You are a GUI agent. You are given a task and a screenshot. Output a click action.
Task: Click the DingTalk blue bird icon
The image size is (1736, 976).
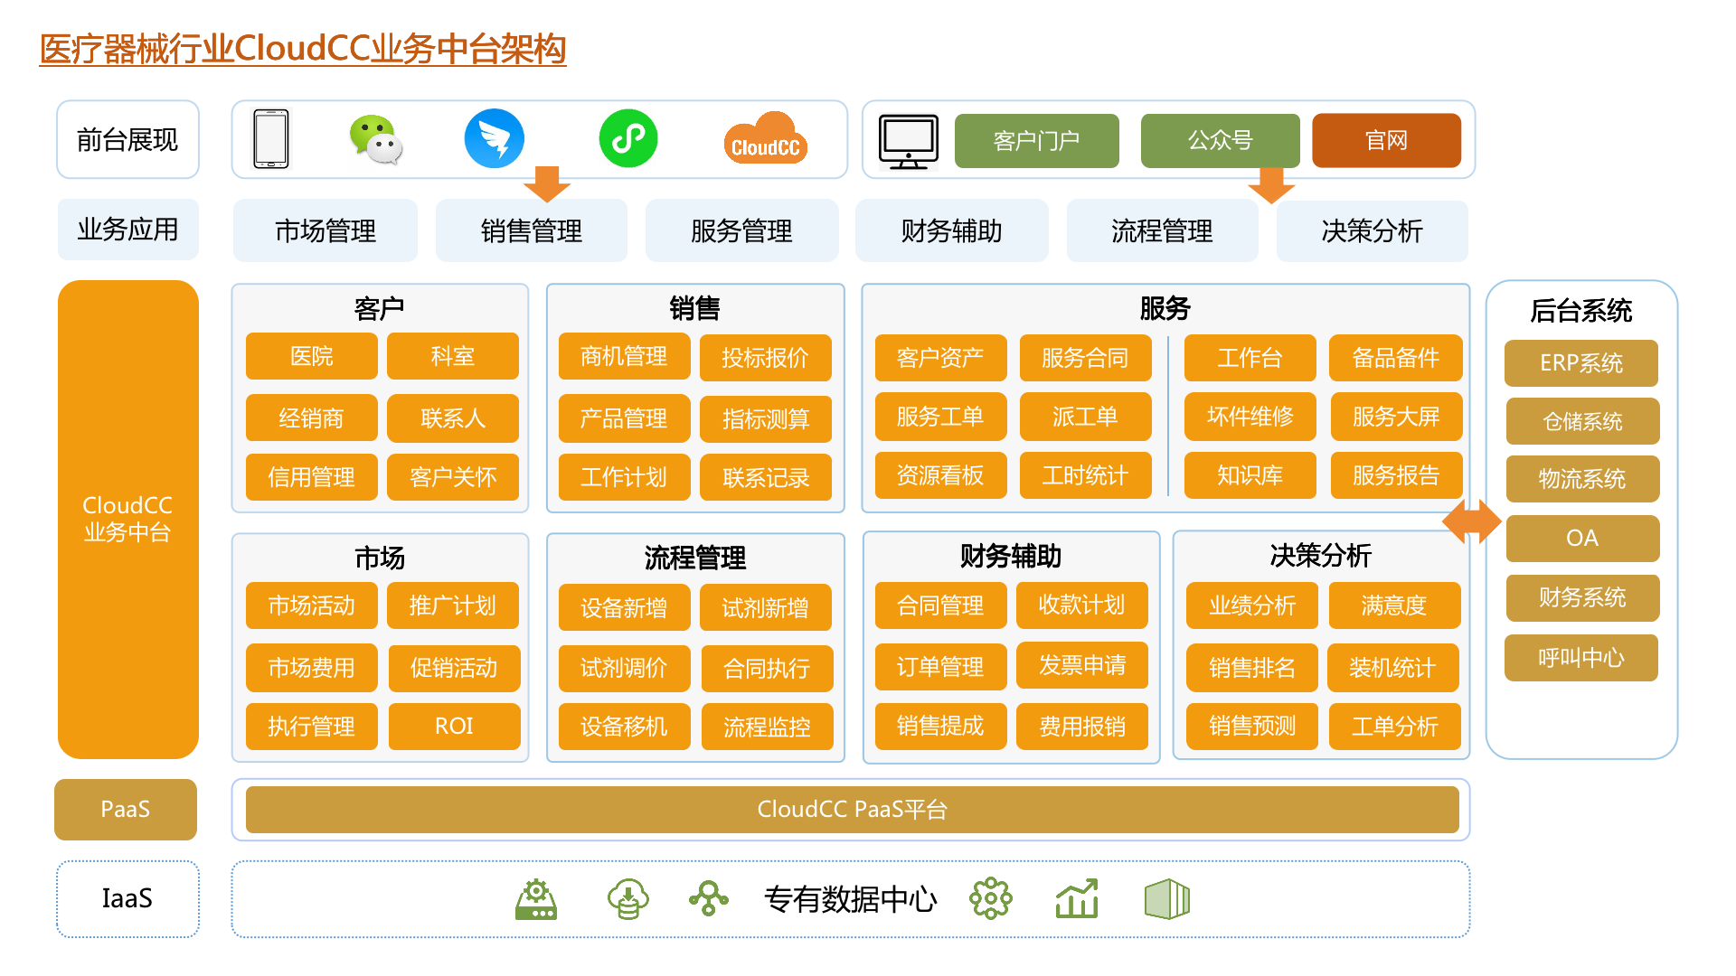[494, 139]
